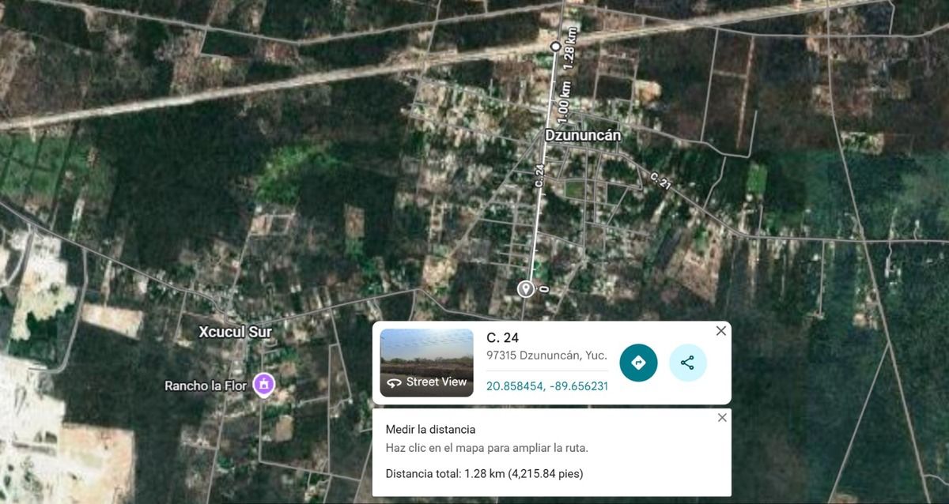949x504 pixels.
Task: Click the address 97315 Dzununcán, Yuc.
Action: click(x=546, y=355)
